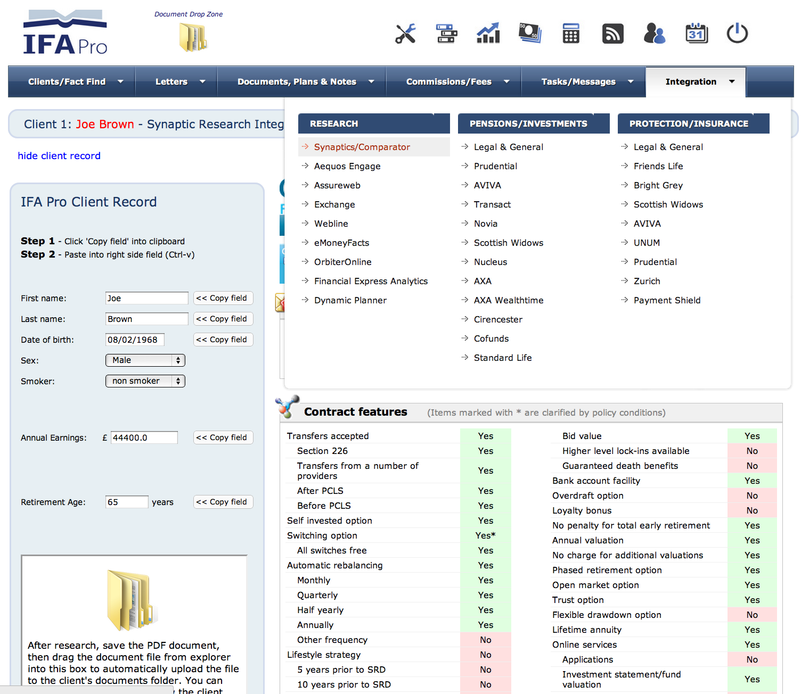Viewport: 801px width, 694px height.
Task: Click the large folder icon in upload box
Action: click(132, 601)
